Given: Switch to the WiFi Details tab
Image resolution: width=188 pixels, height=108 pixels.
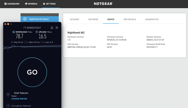Looking at the screenshot, I should click(130, 19).
